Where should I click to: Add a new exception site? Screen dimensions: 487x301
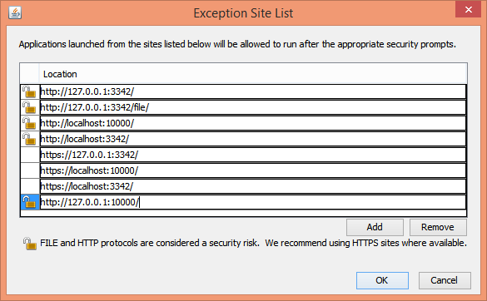click(x=375, y=227)
